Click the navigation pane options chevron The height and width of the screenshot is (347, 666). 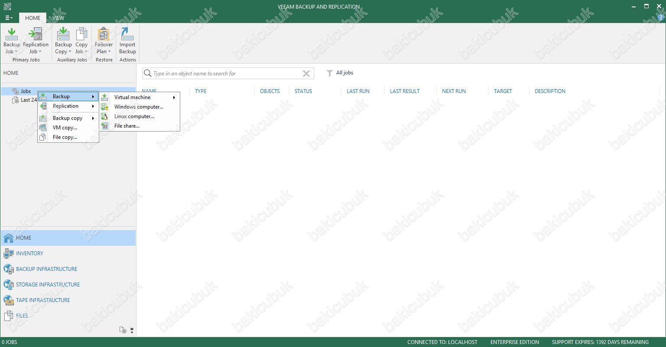(132, 330)
